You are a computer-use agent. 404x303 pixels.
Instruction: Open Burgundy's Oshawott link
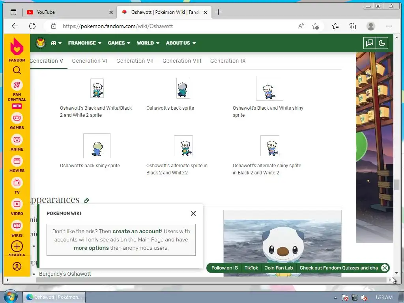(65, 274)
